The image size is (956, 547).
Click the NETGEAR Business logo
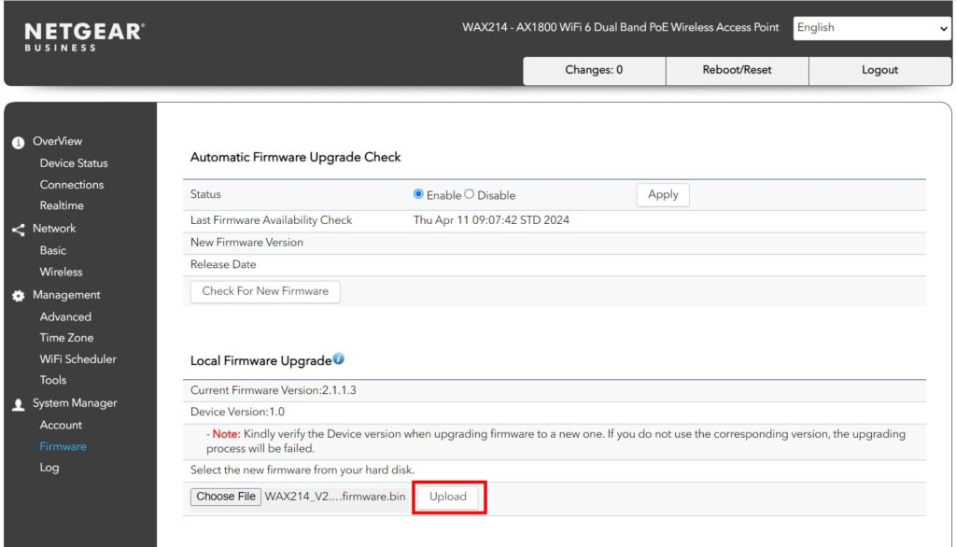click(85, 37)
